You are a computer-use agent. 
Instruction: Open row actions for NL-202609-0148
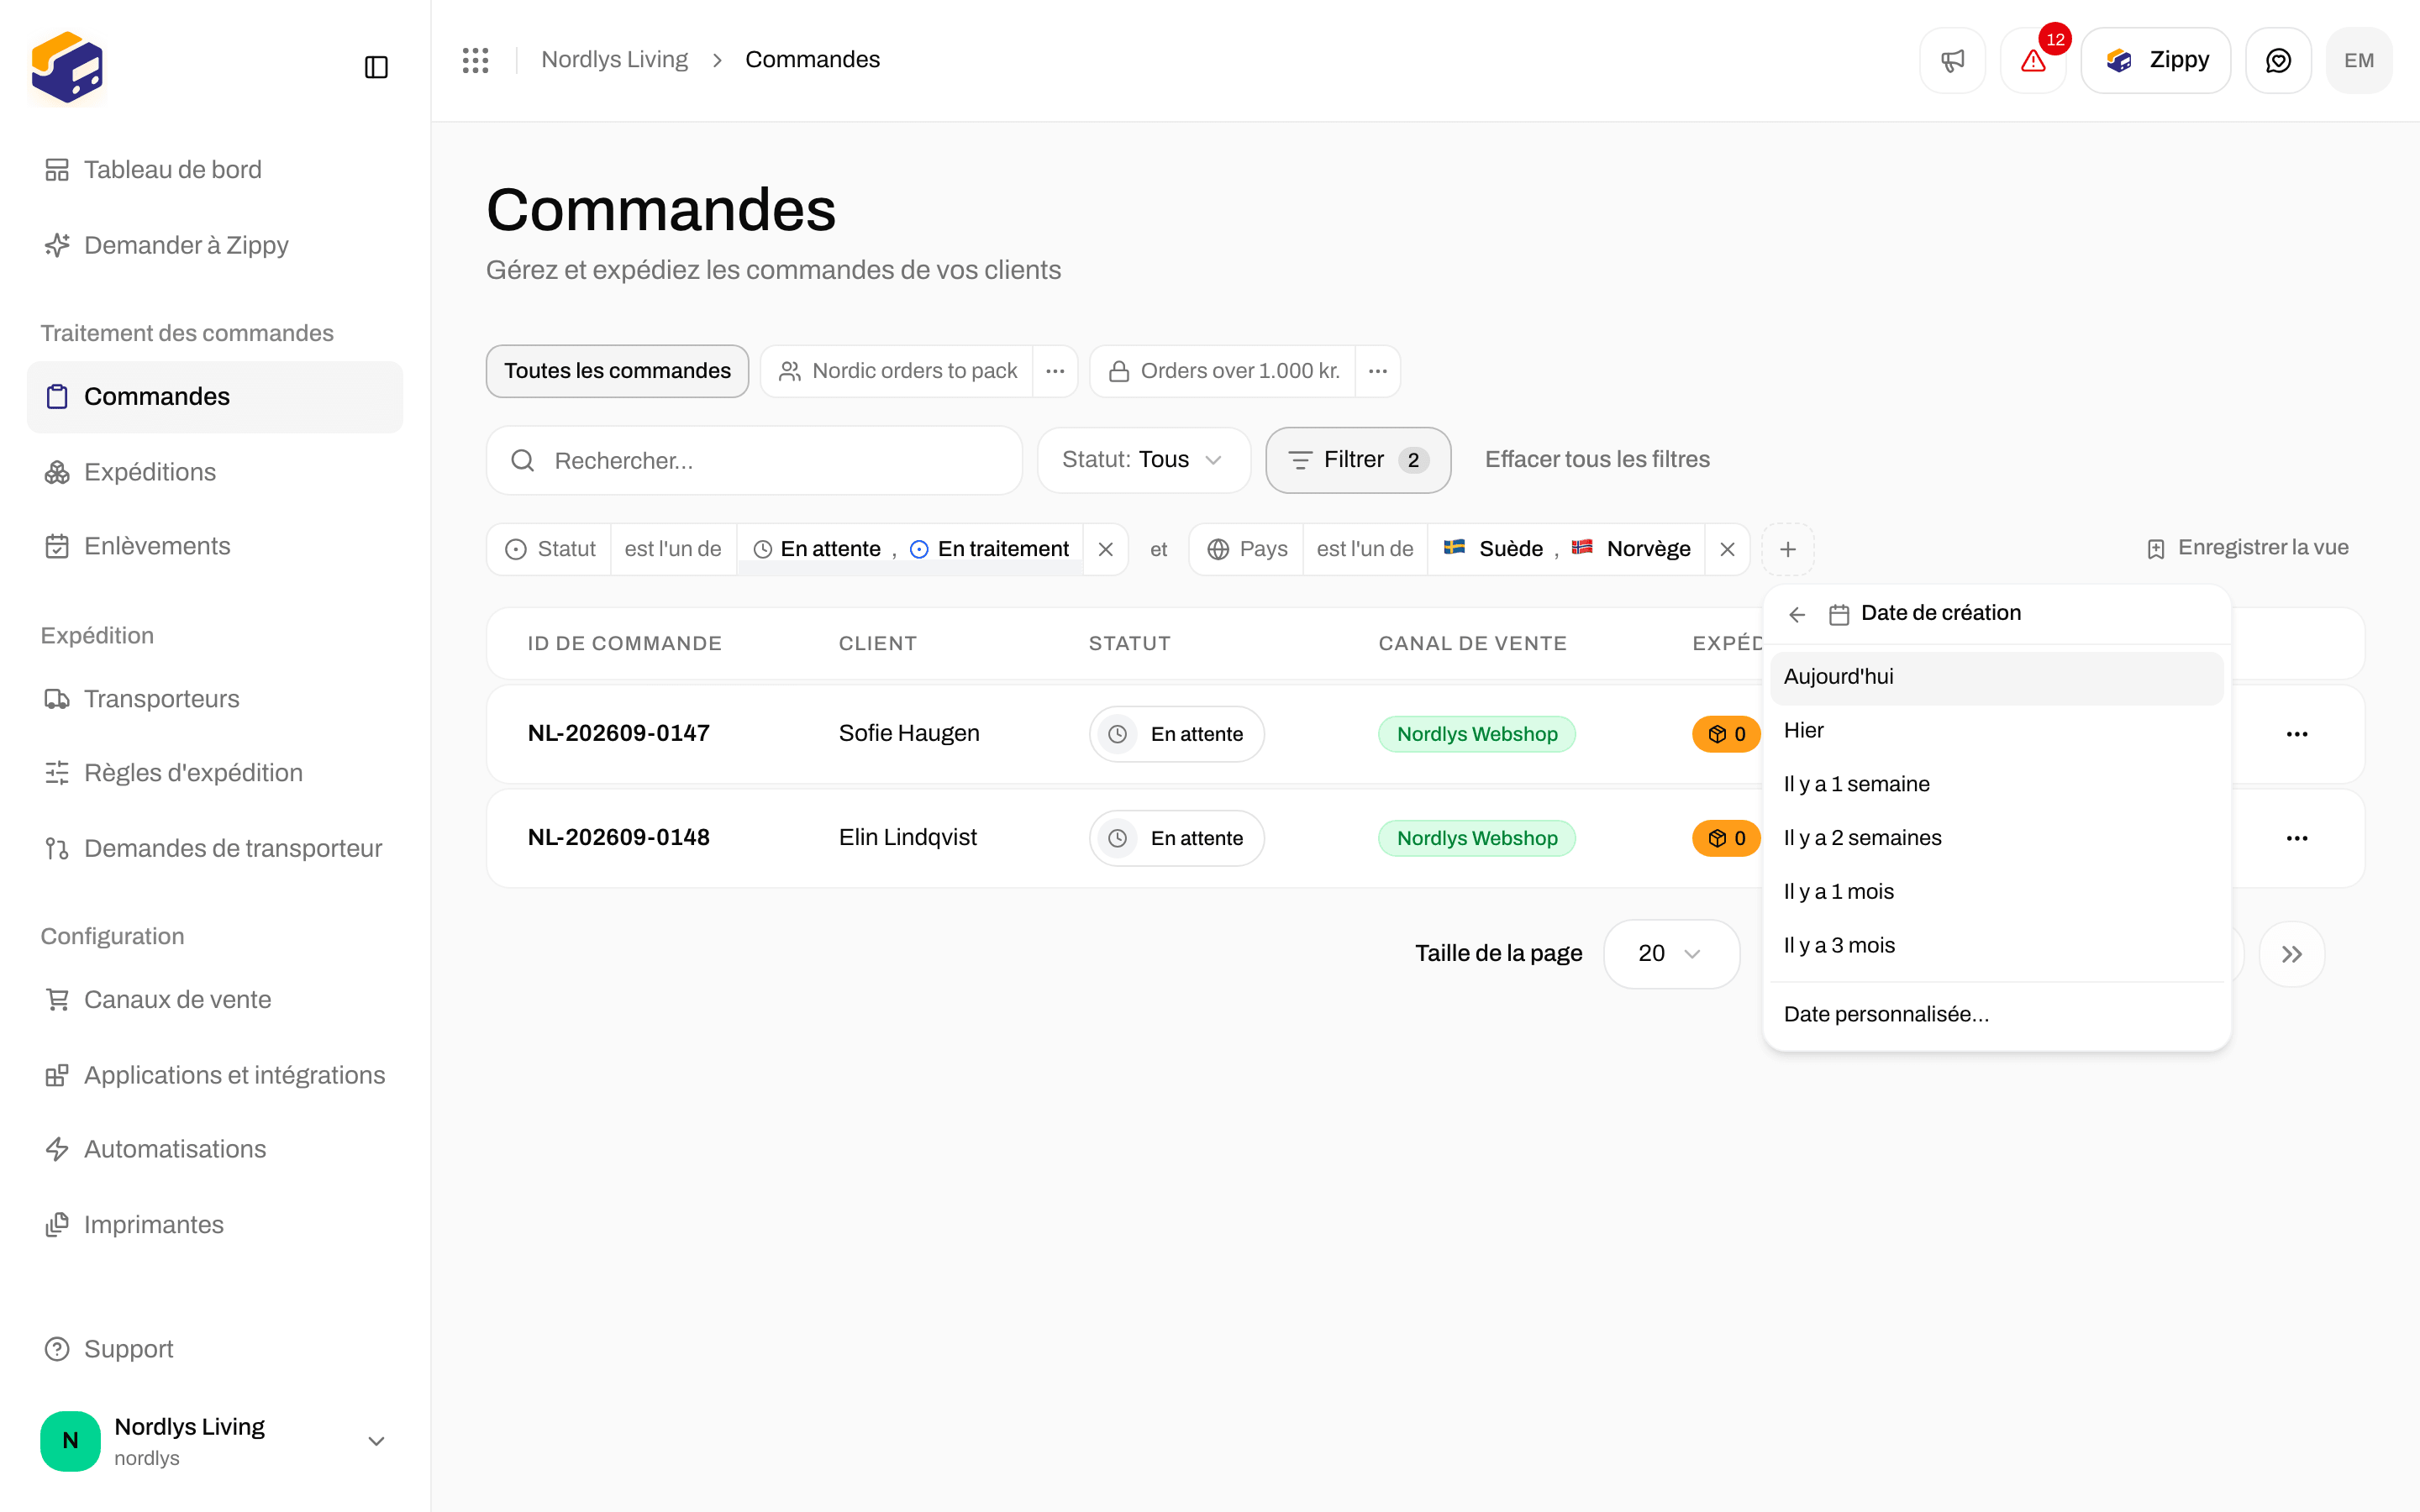tap(2297, 838)
